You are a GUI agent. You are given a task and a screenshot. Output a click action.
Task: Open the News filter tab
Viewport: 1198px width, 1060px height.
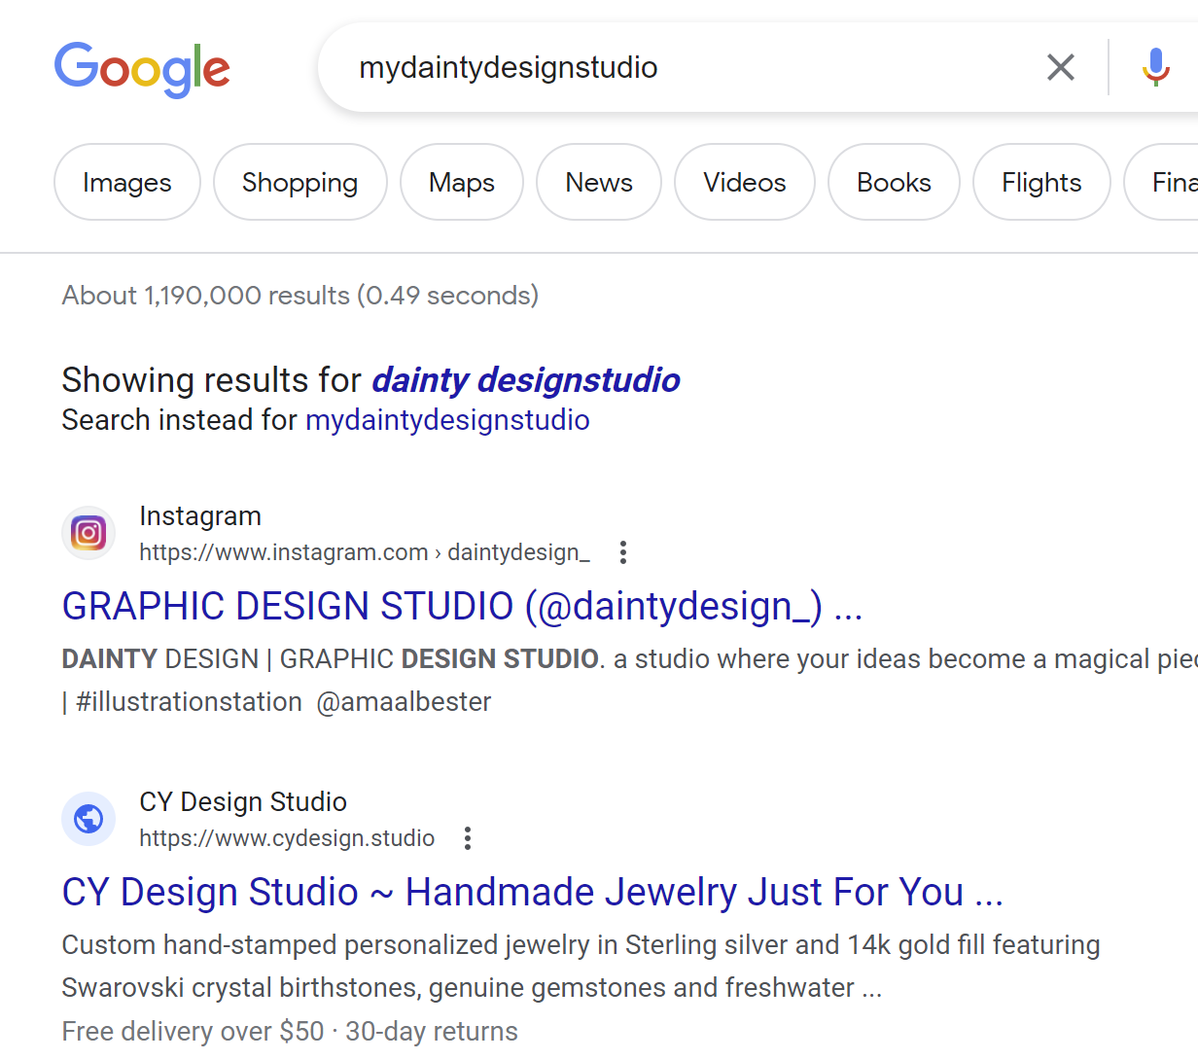[x=599, y=182]
